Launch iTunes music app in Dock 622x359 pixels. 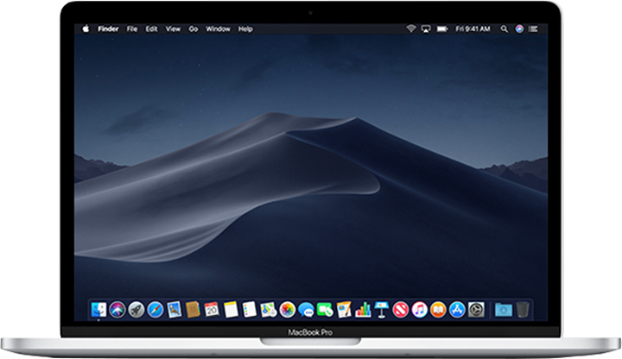[x=419, y=309]
